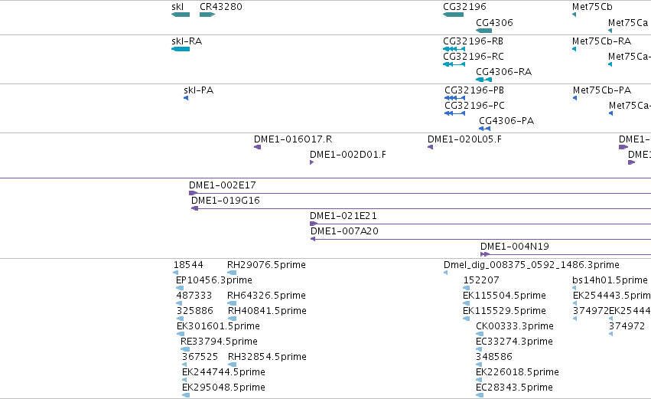
Task: Select the 152207 EST label
Action: (x=481, y=280)
